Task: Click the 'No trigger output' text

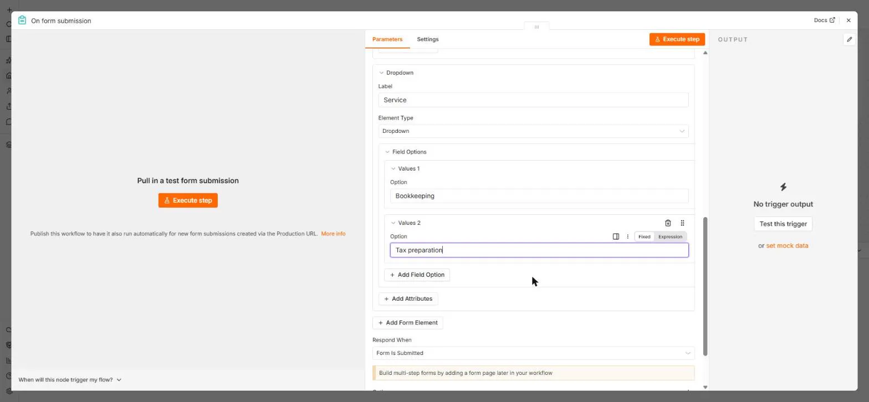Action: coord(783,204)
